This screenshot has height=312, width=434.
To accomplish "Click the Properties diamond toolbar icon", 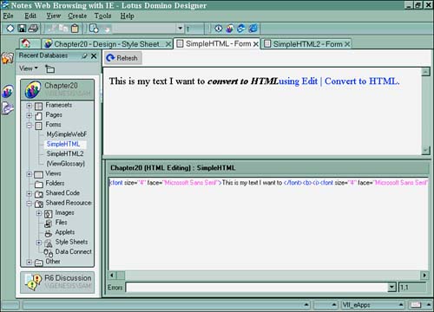I will pyautogui.click(x=10, y=29).
